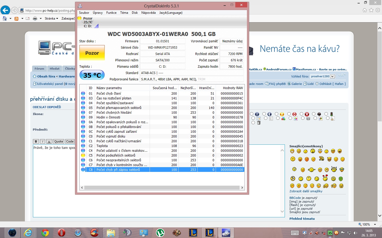The height and width of the screenshot is (238, 382).
Task: Click the serial number field WD-WMAYP1271953
Action: click(x=163, y=47)
